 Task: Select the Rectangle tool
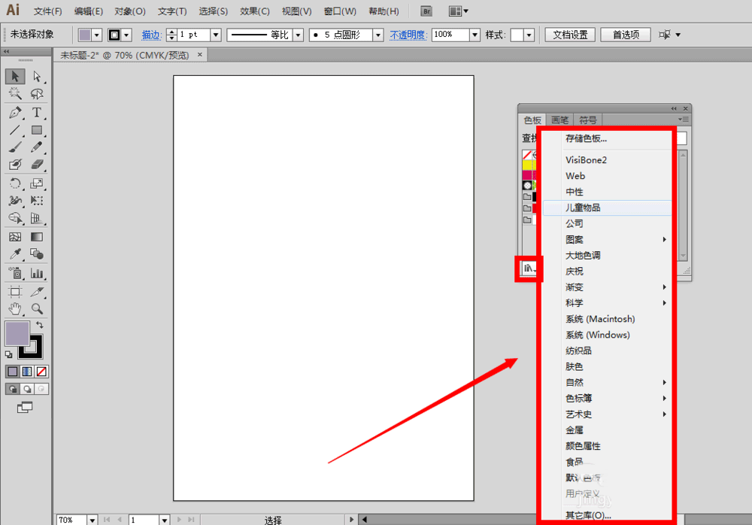[x=37, y=130]
